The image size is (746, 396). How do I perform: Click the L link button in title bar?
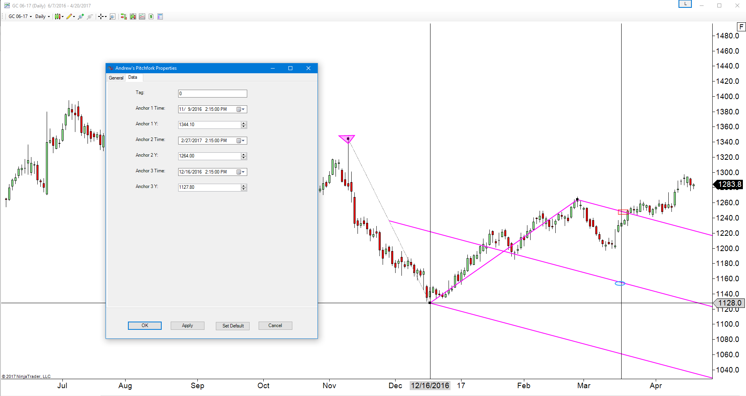click(x=685, y=4)
